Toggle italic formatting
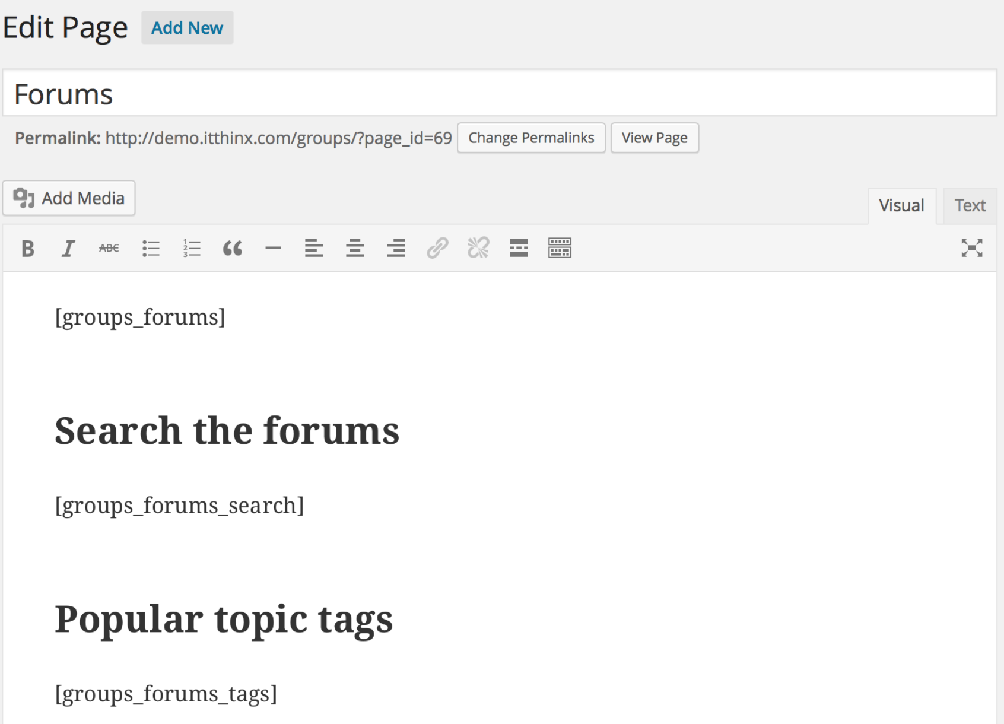This screenshot has width=1004, height=724. pyautogui.click(x=68, y=248)
